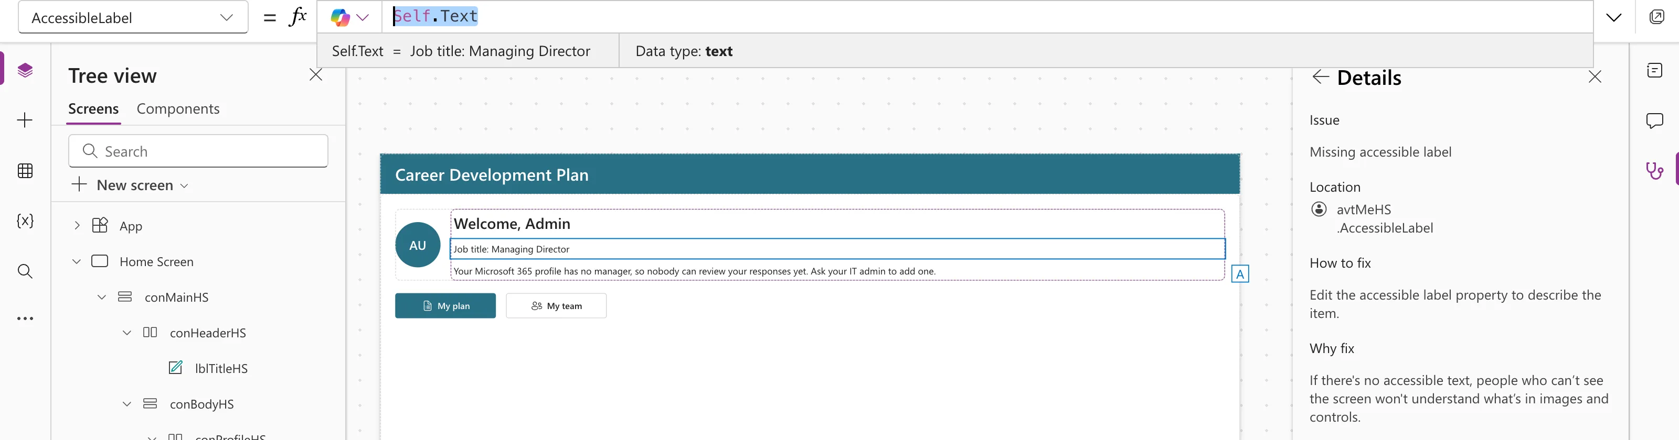Close the Tree view panel
Viewport: 1679px width, 440px height.
(x=315, y=75)
